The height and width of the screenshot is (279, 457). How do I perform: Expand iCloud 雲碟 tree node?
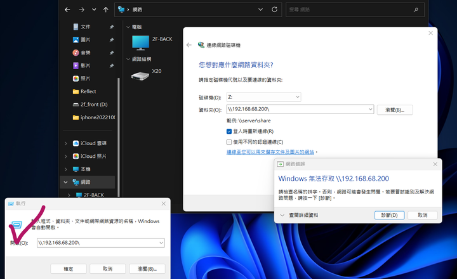66,143
